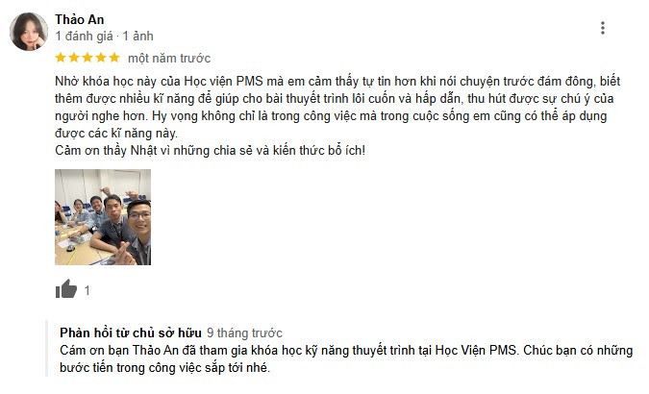Viewport: 649px width, 394px height.
Task: Open Thảo An's profile avatar
Action: [x=29, y=32]
